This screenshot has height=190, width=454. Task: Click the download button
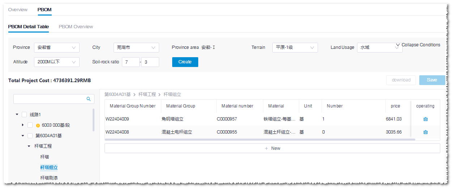(x=401, y=80)
